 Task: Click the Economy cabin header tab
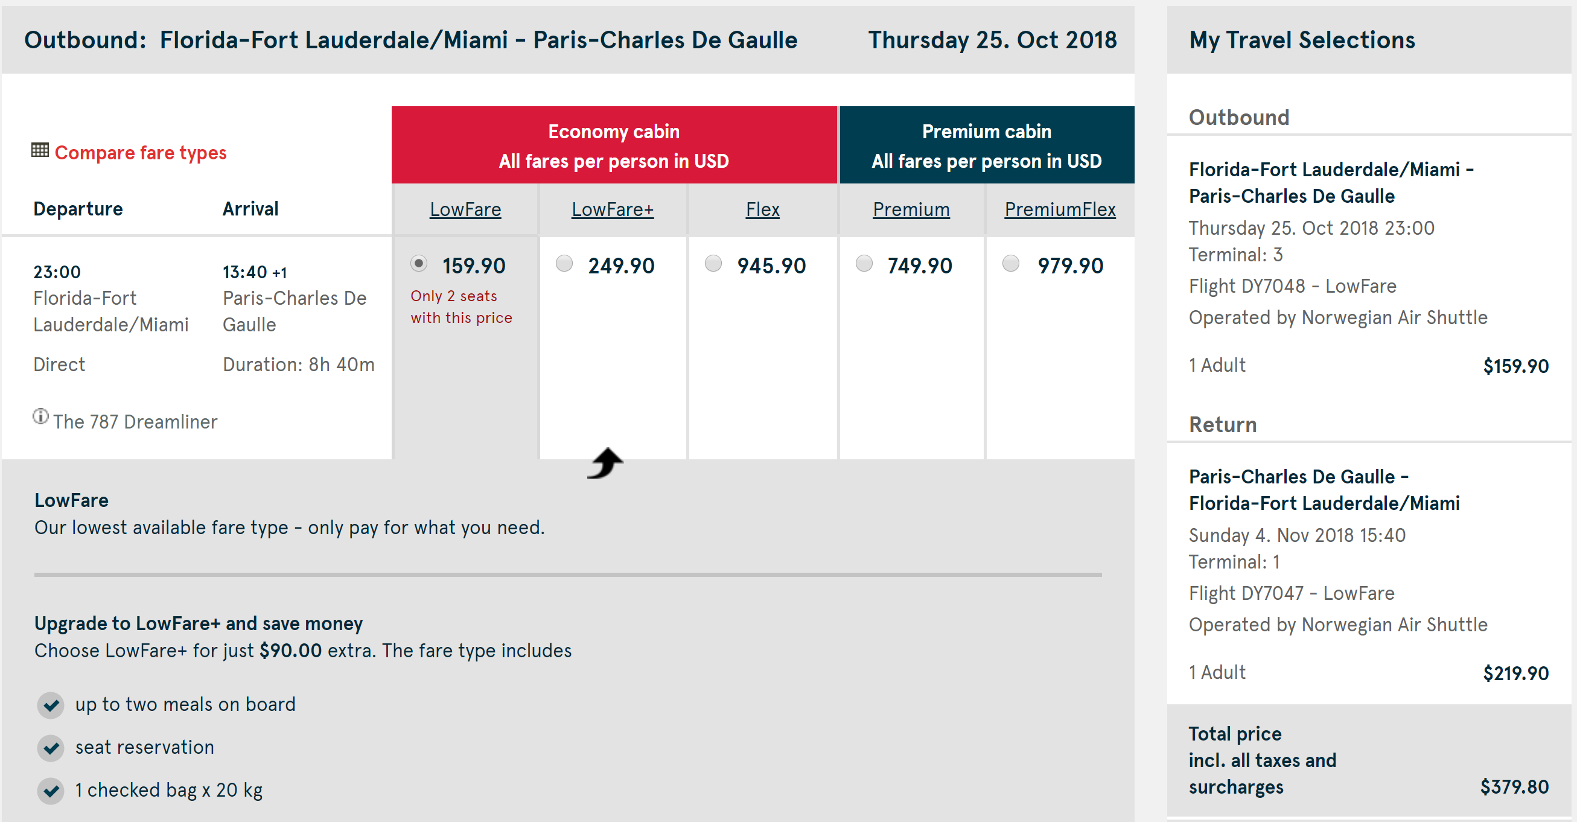[613, 145]
